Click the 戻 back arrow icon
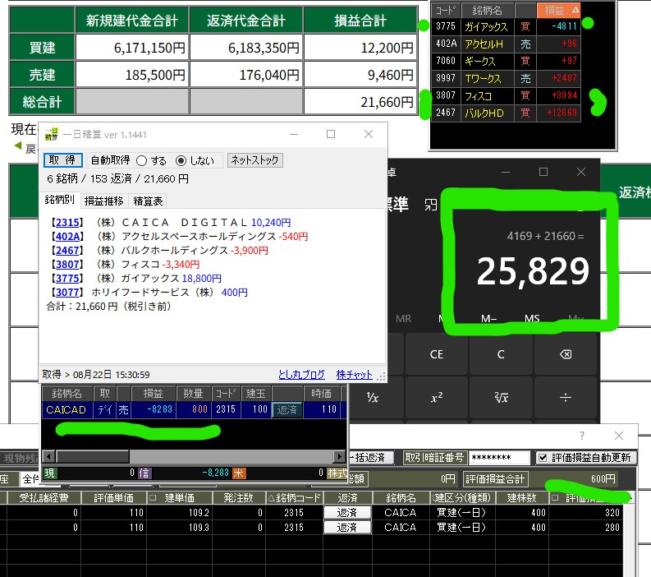This screenshot has height=577, width=651. click(x=18, y=145)
